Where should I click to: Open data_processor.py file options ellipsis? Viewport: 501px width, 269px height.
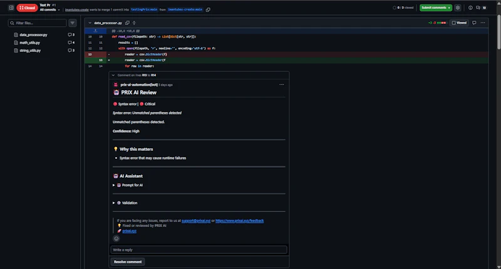483,23
